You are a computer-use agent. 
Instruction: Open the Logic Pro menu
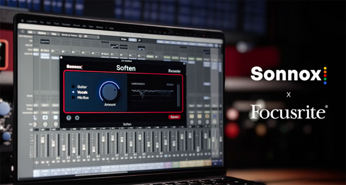tap(32, 22)
